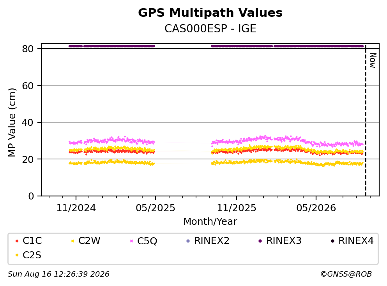The image size is (387, 286).
Task: Click the MP Value (cm) axis label
Action: coord(12,122)
